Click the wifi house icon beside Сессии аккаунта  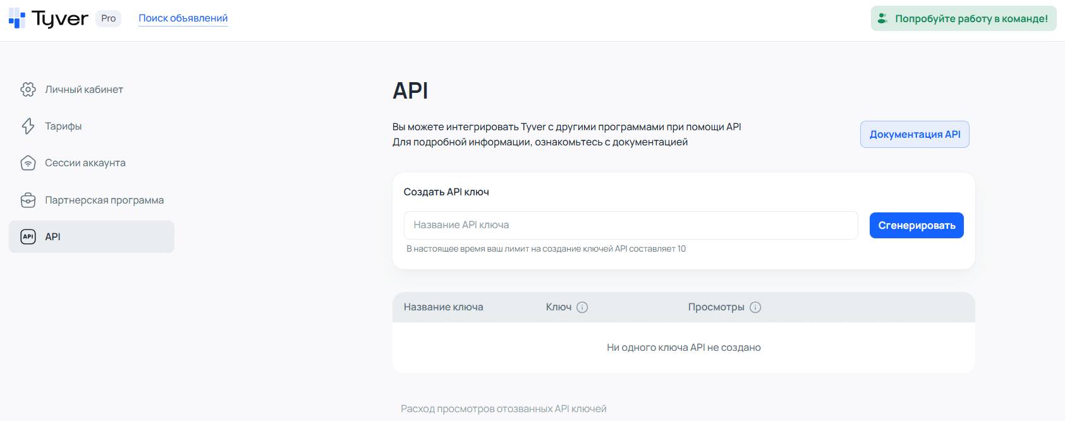pos(28,163)
